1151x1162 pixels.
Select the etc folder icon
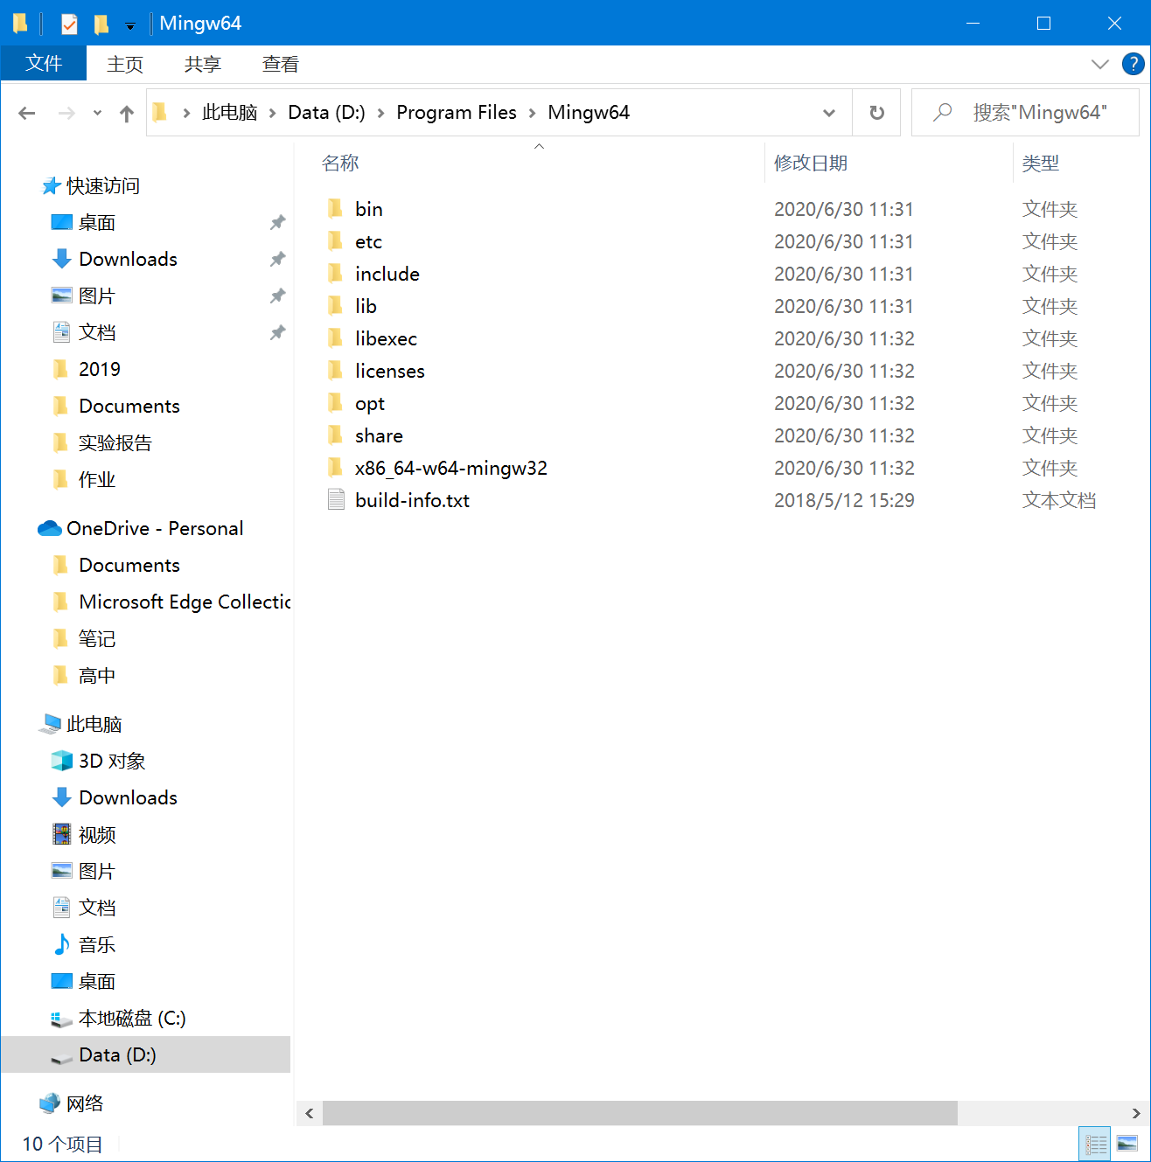pos(336,241)
